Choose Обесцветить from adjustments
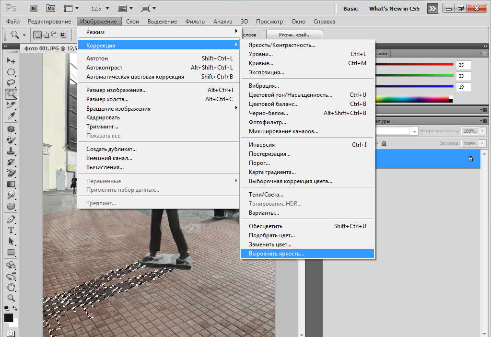This screenshot has width=491, height=337. tap(307, 226)
